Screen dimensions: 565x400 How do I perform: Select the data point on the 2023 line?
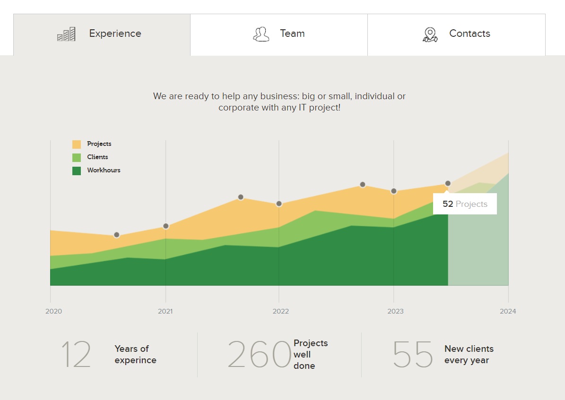click(394, 191)
